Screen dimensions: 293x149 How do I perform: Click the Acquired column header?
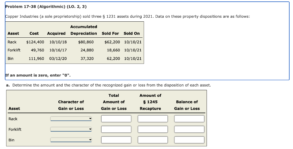pyautogui.click(x=56, y=34)
